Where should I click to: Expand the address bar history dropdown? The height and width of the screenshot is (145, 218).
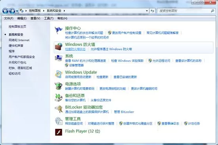(147, 11)
